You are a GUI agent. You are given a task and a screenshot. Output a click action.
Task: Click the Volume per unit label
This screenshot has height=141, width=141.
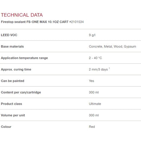[13, 115]
